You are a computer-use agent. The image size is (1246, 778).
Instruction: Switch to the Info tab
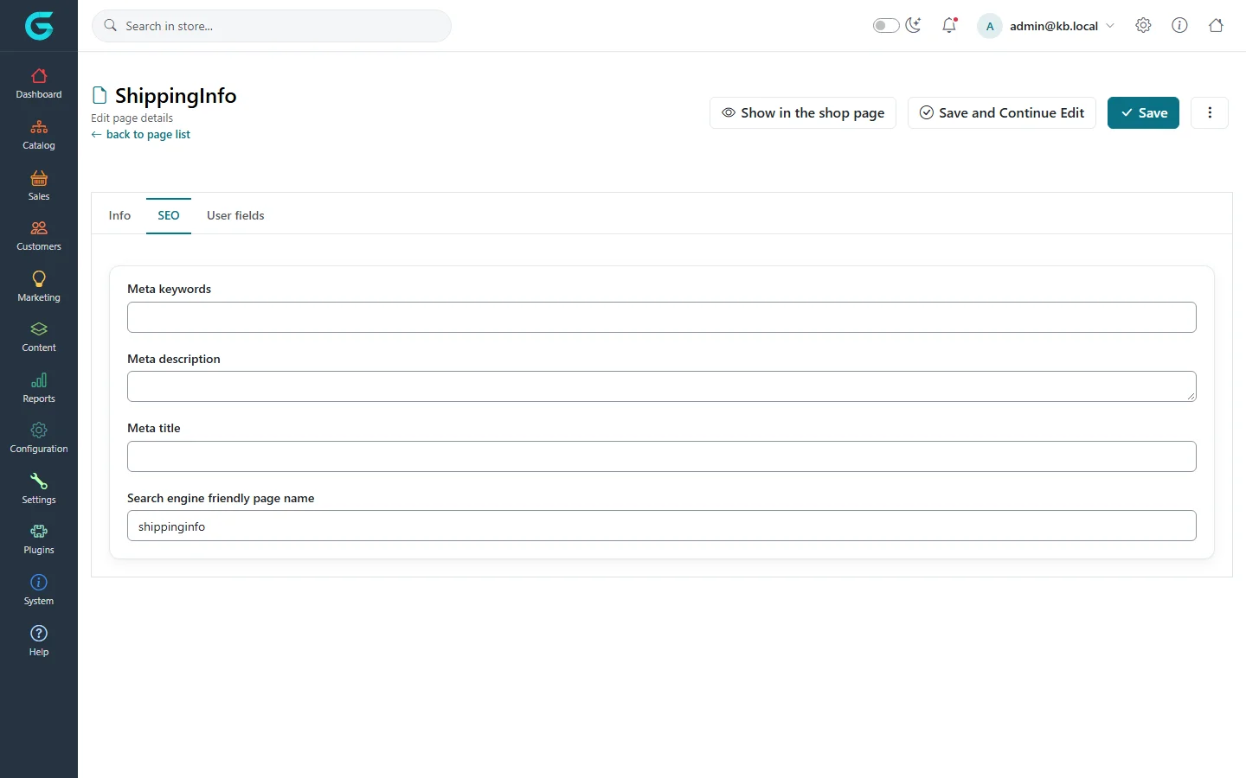[119, 215]
